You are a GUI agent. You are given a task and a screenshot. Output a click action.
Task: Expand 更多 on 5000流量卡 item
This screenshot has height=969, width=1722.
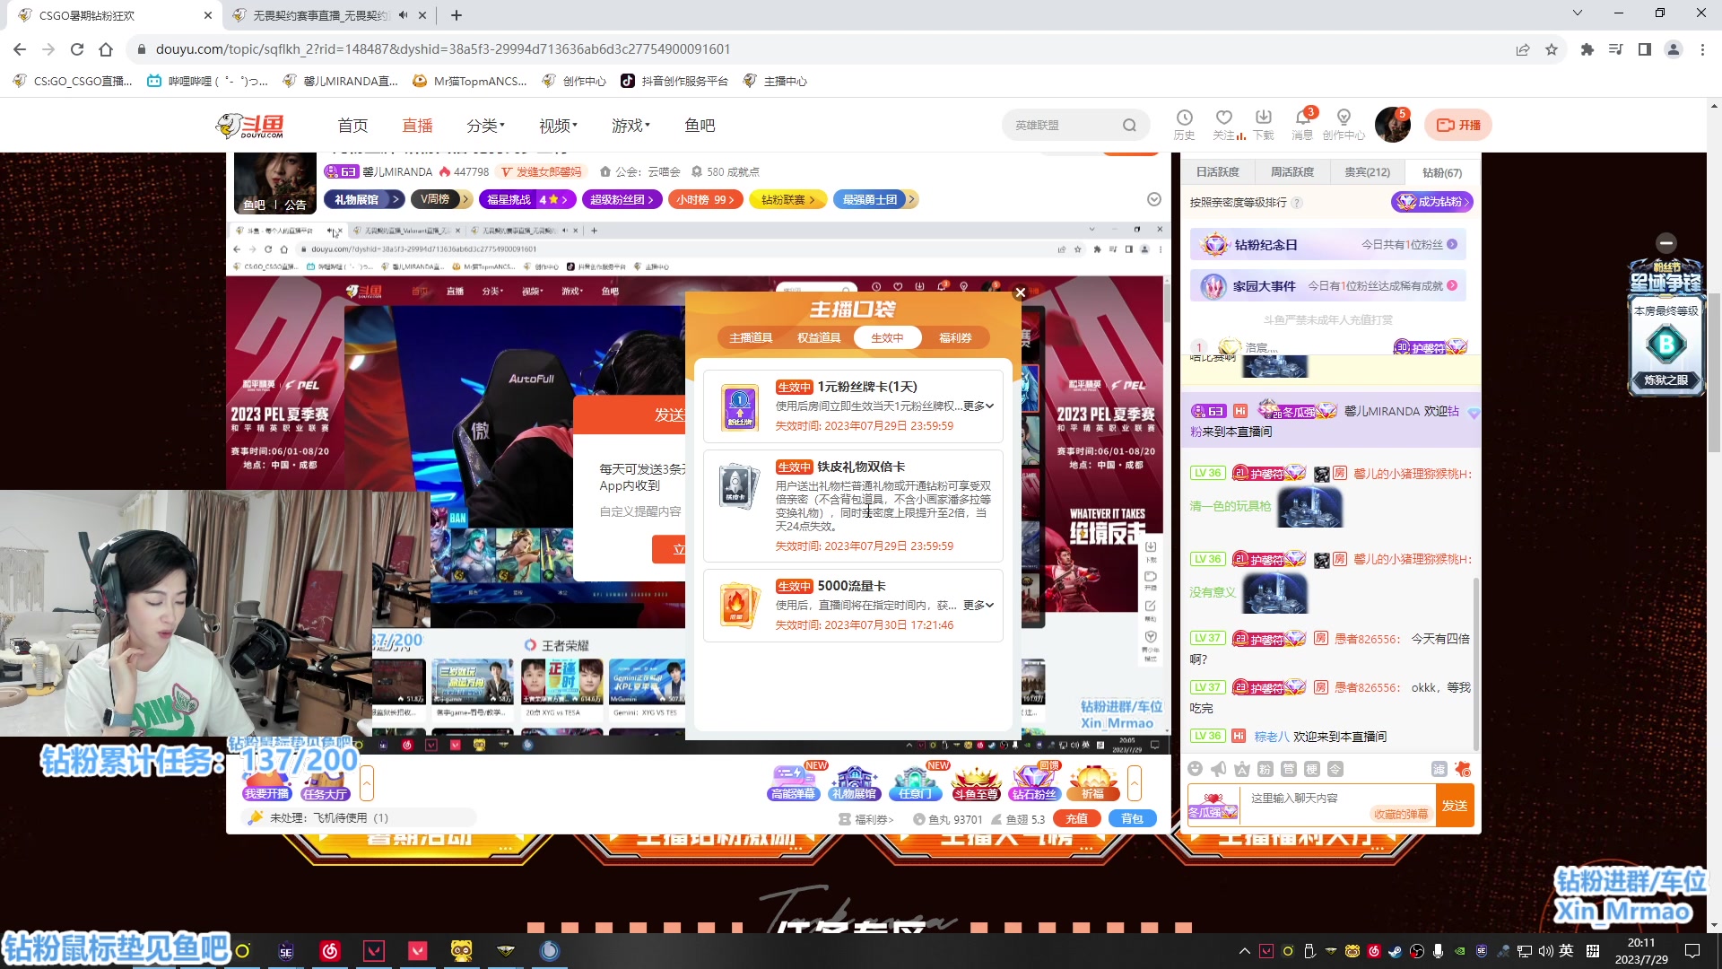tap(978, 605)
